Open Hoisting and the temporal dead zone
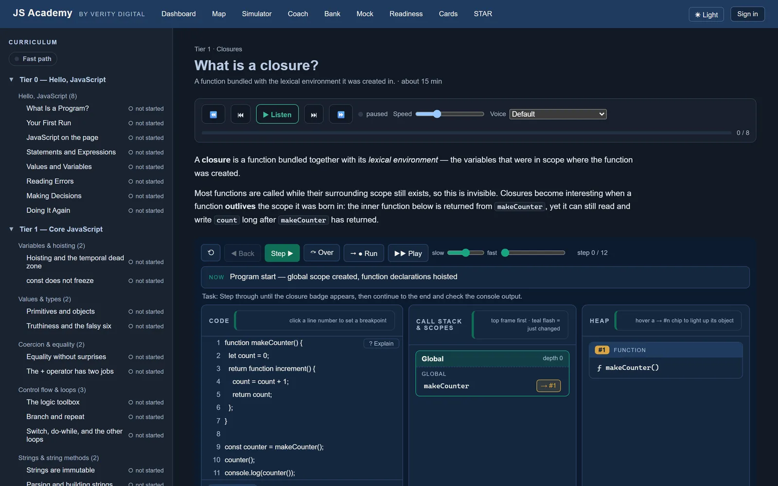Image resolution: width=778 pixels, height=486 pixels. 75,262
